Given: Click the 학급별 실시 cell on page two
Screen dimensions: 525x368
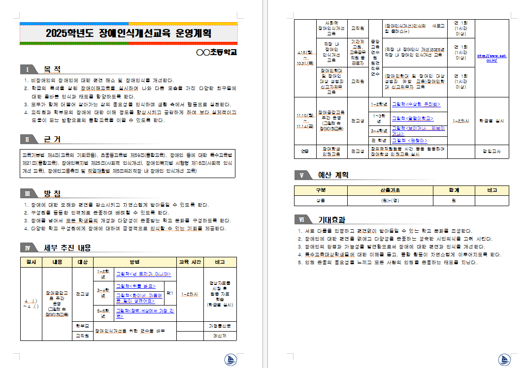Looking at the screenshot, I should coord(492,121).
